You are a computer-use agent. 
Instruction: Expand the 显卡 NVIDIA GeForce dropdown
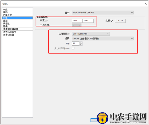click(103, 13)
